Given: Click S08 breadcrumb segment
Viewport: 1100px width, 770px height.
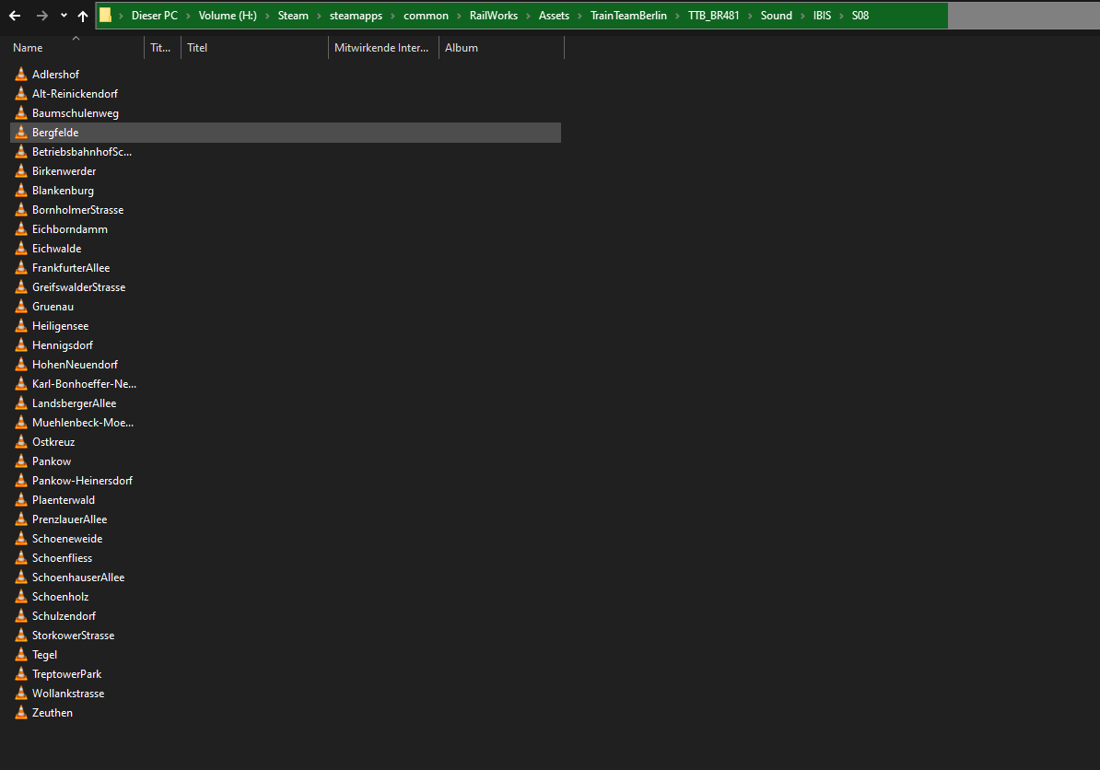Looking at the screenshot, I should [x=860, y=16].
